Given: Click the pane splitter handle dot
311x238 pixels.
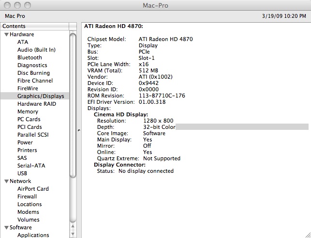Looking at the screenshot, I should click(79, 130).
